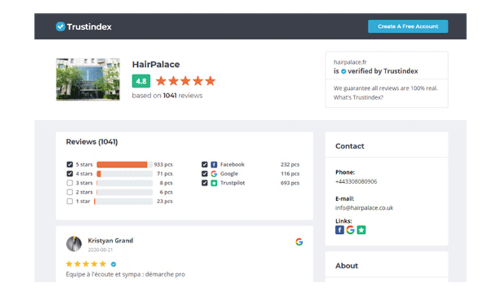Toggle the Trustpilot source checkbox

204,183
